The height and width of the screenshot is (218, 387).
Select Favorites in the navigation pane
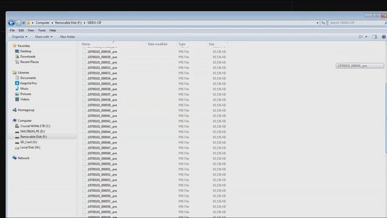tap(24, 46)
